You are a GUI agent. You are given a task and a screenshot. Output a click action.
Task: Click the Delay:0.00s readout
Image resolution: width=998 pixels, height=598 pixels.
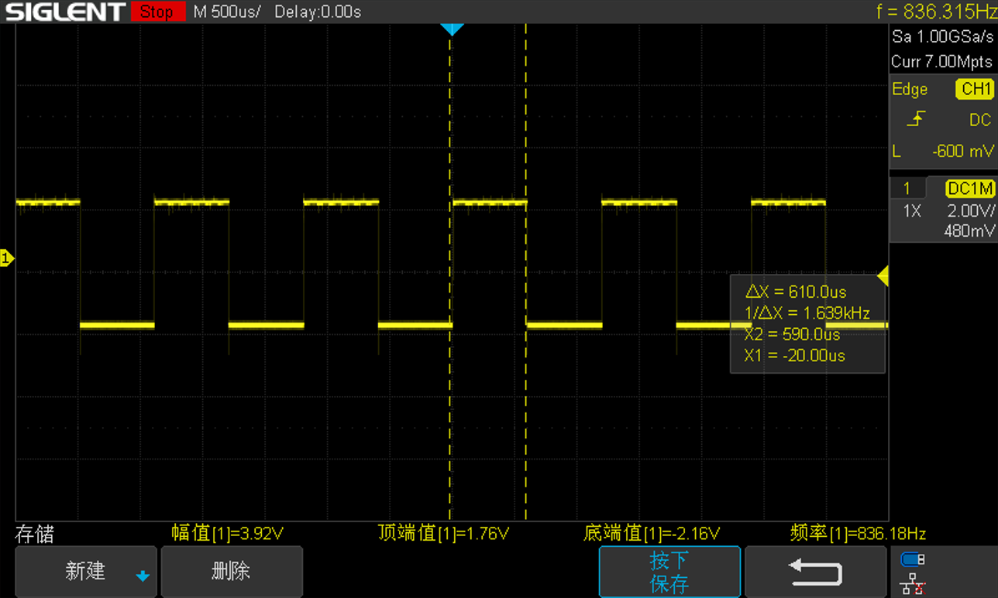tap(318, 12)
